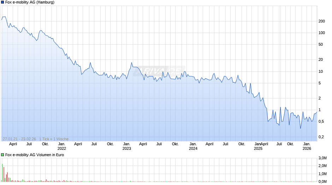The width and height of the screenshot is (332, 185).
Task: Click the price axis value 100
Action: (x=322, y=33)
